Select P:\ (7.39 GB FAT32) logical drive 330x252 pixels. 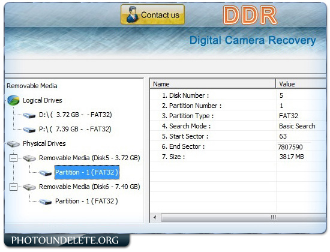point(75,129)
